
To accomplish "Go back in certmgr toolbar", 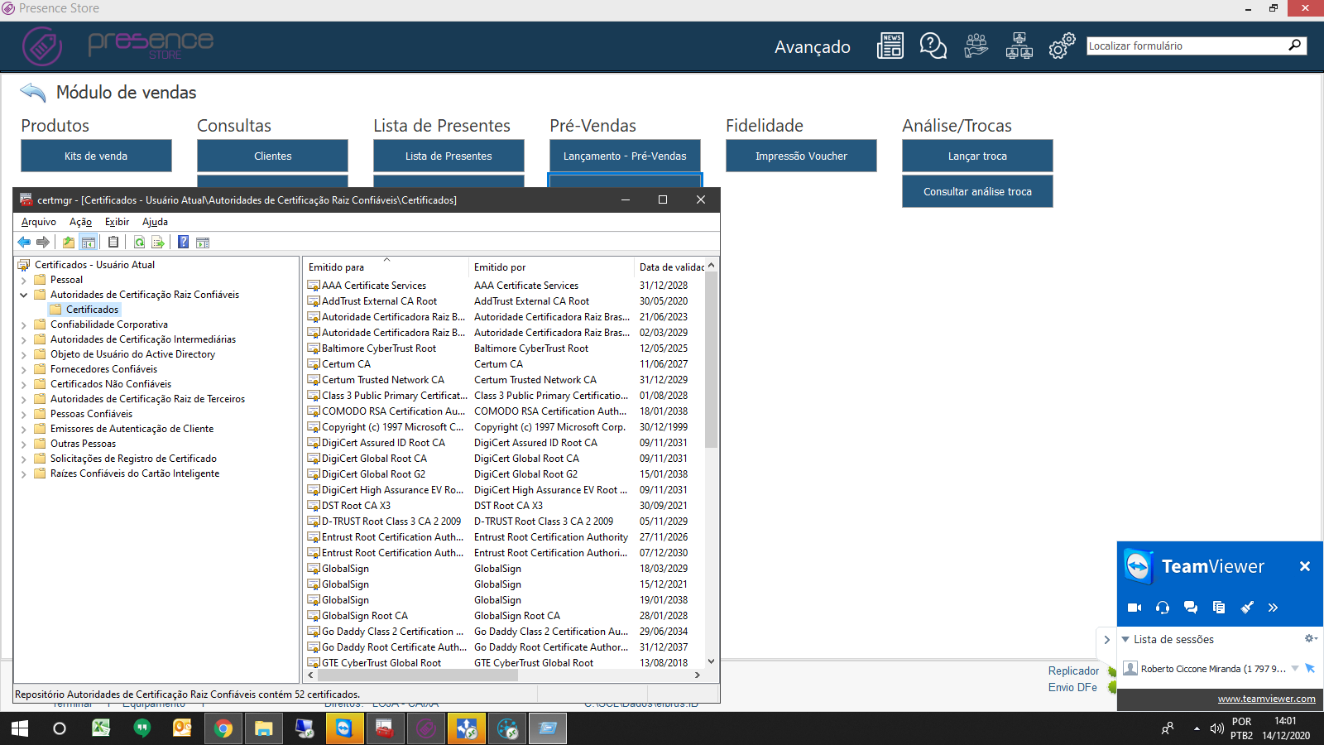I will click(x=24, y=242).
